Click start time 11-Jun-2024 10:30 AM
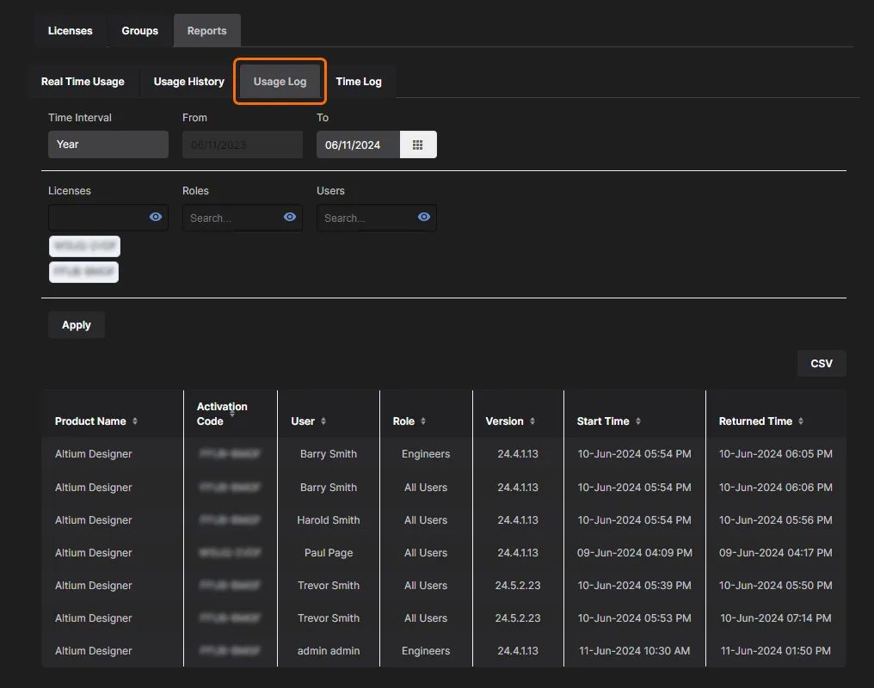Viewport: 874px width, 688px height. click(x=634, y=651)
